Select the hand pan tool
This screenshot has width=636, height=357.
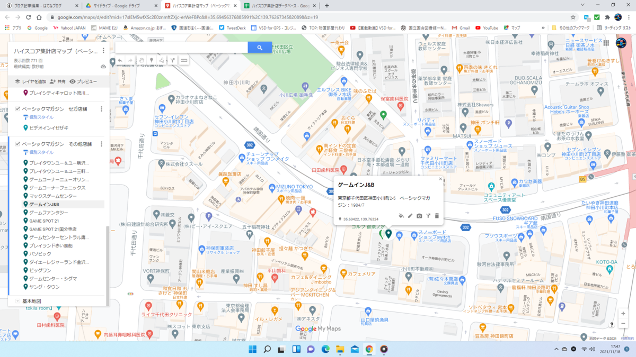(x=142, y=61)
